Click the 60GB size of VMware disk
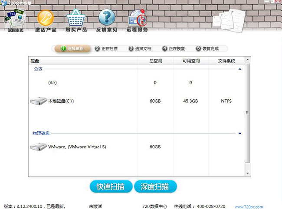This screenshot has height=209, width=282. [155, 147]
